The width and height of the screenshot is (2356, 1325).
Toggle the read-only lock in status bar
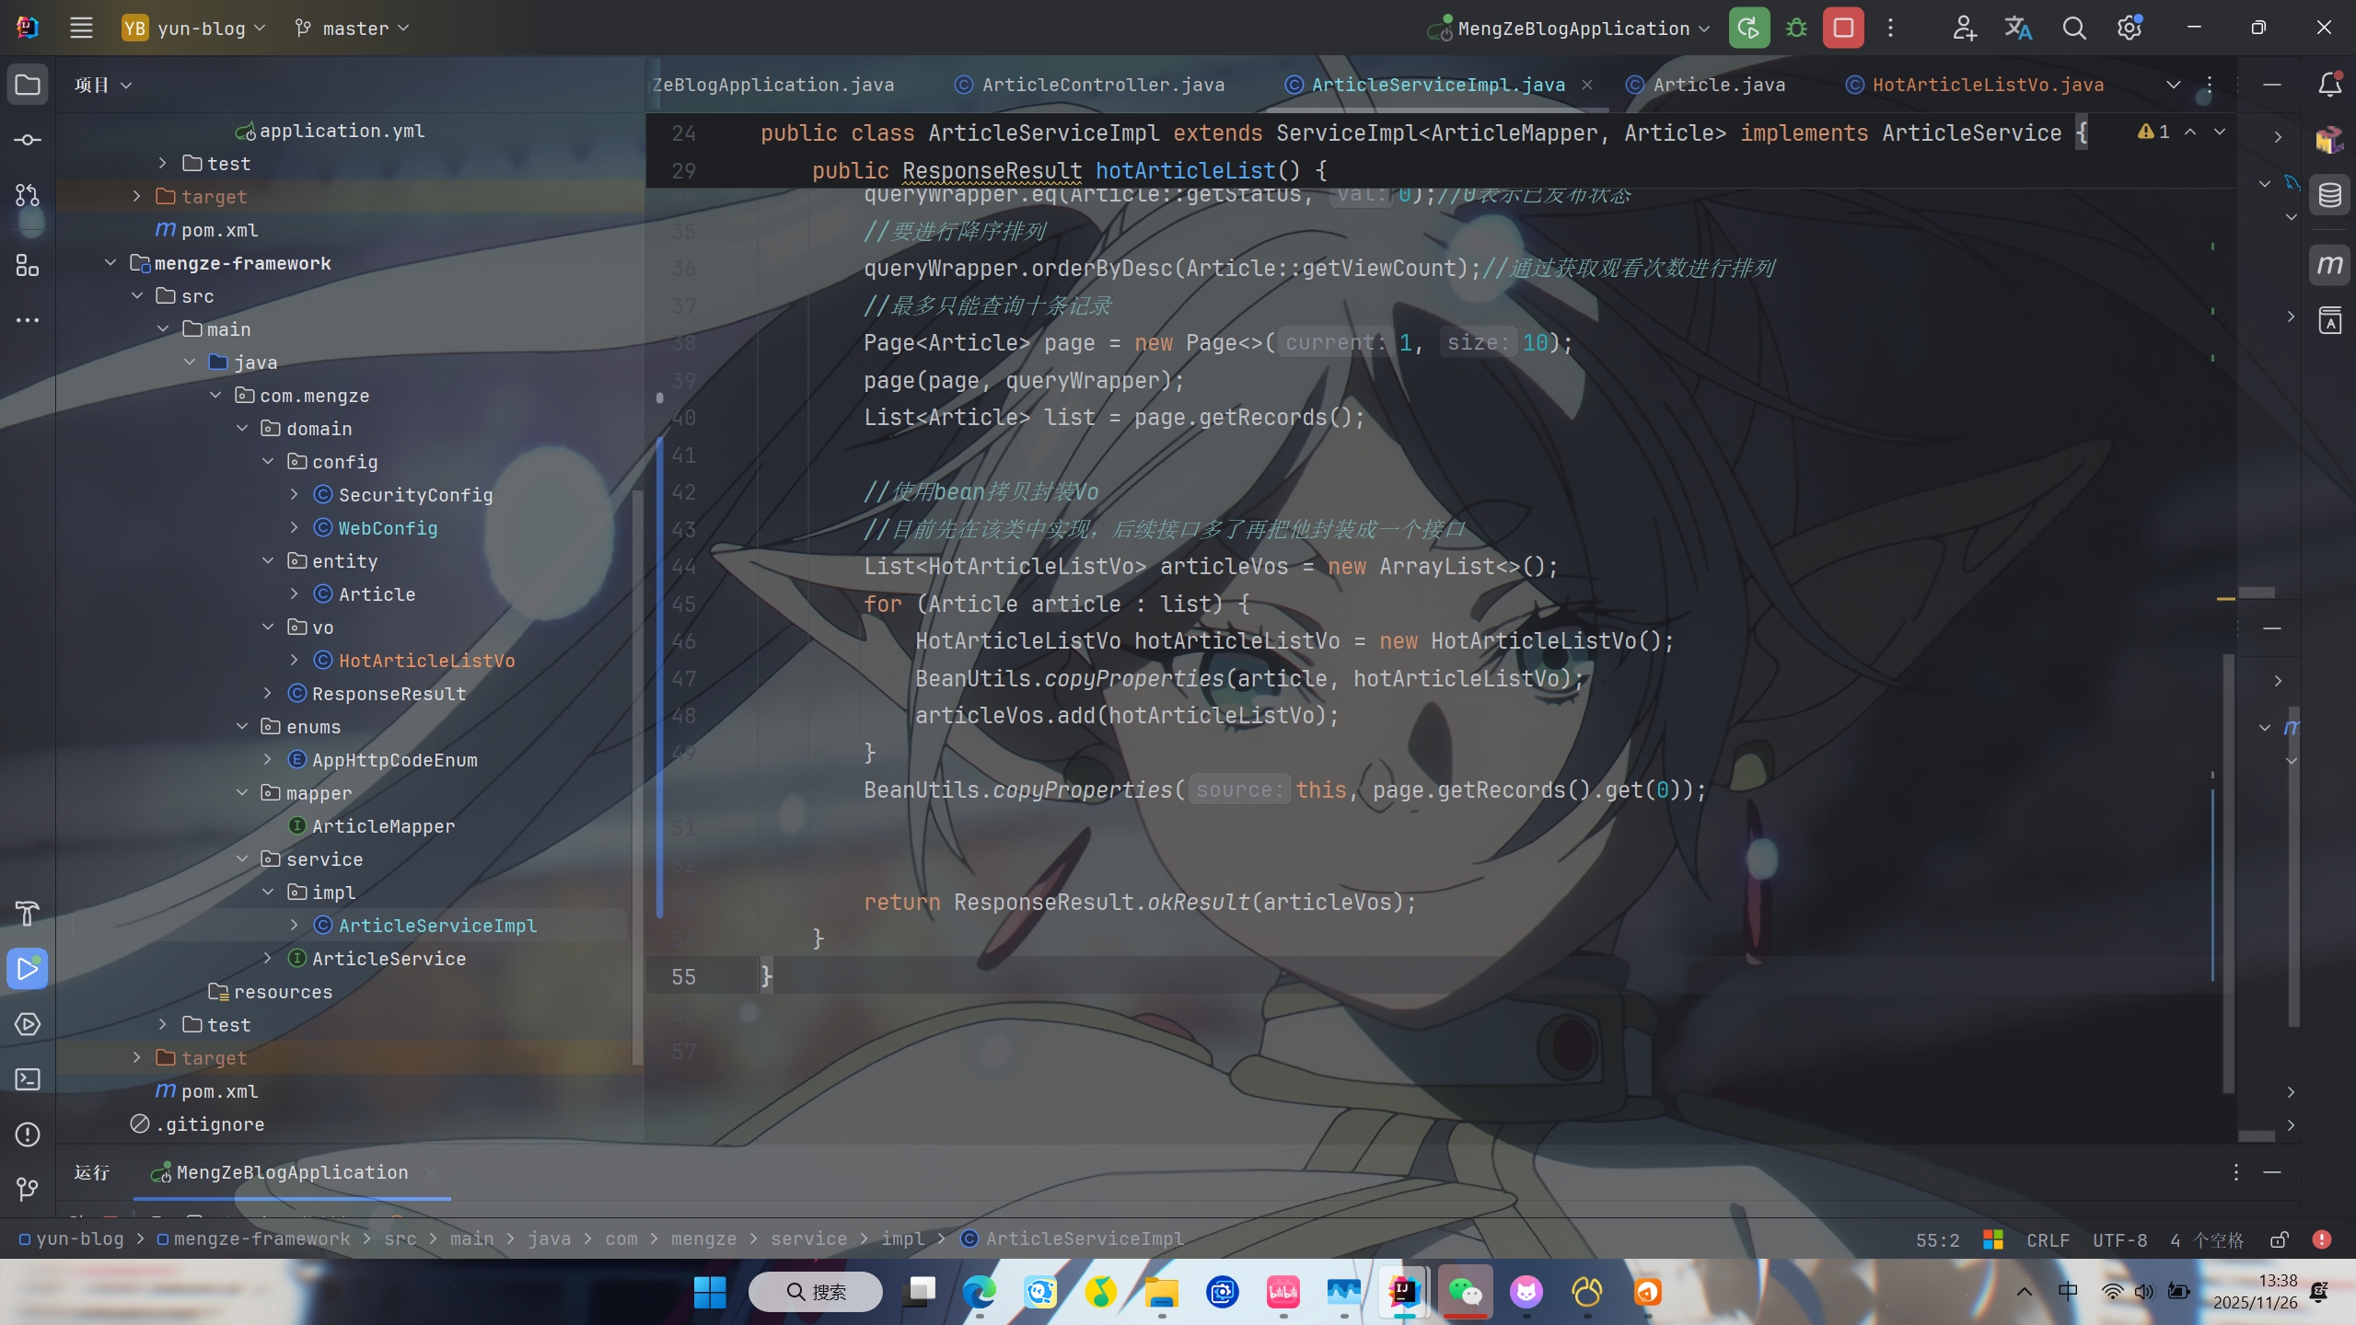coord(2280,1239)
